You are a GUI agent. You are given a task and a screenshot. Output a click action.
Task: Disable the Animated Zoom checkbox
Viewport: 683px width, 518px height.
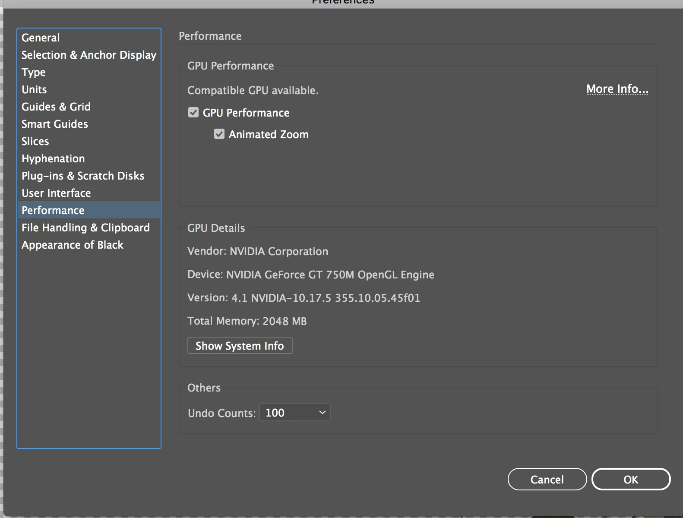[219, 134]
